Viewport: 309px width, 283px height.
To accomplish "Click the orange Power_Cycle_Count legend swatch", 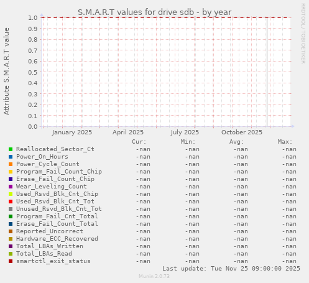I will point(11,164).
